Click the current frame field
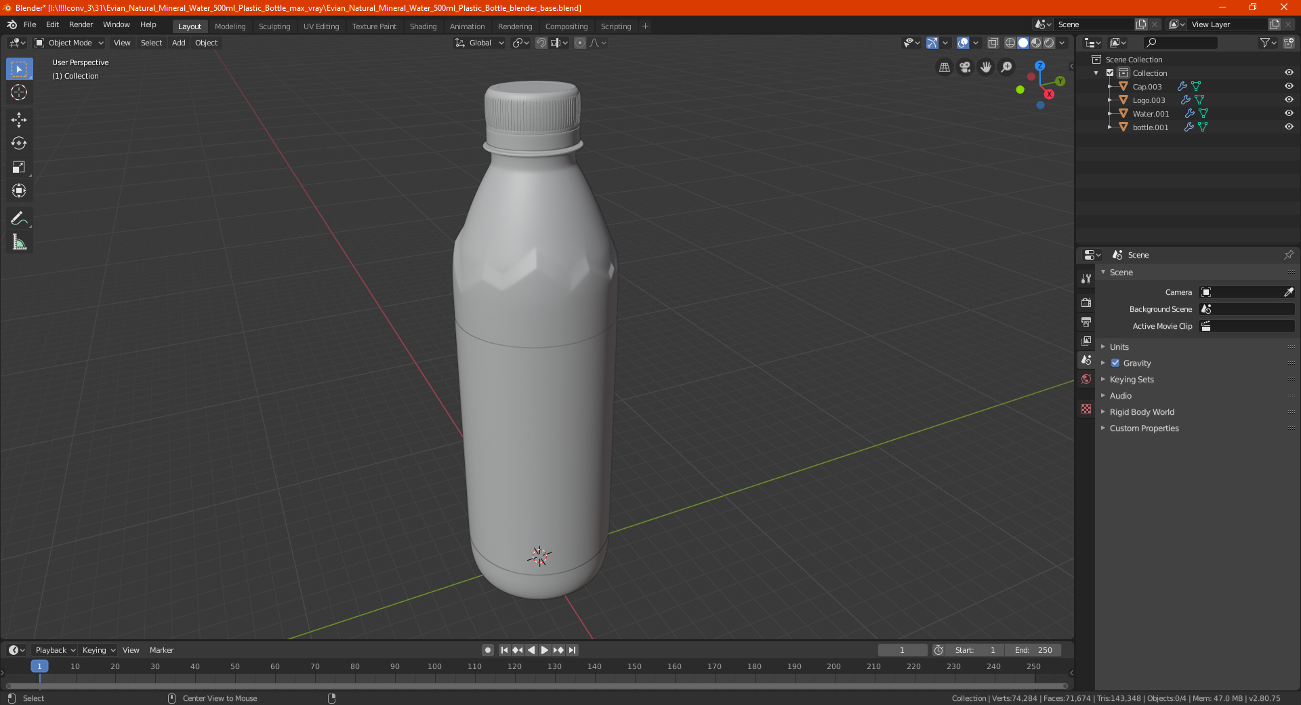The width and height of the screenshot is (1301, 705). point(902,650)
